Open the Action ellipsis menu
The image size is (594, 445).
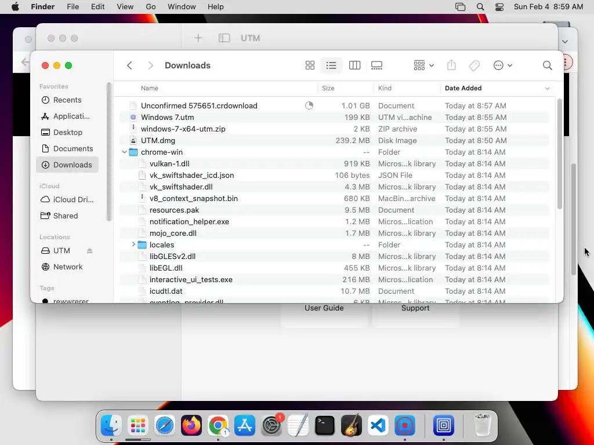(x=503, y=65)
